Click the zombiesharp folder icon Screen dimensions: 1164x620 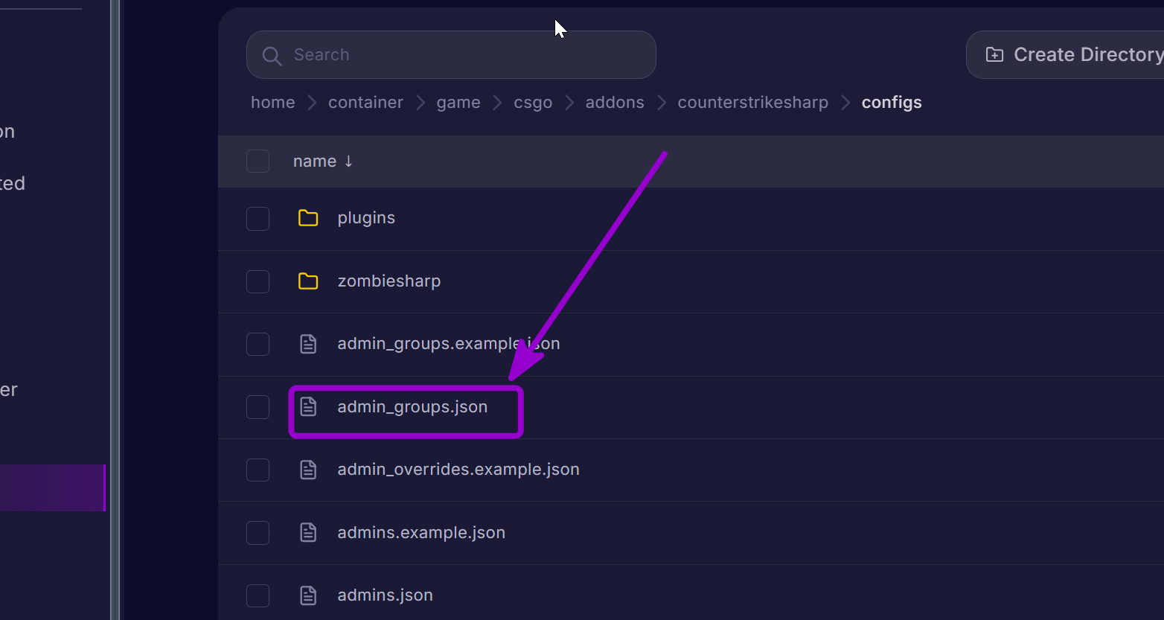(308, 281)
